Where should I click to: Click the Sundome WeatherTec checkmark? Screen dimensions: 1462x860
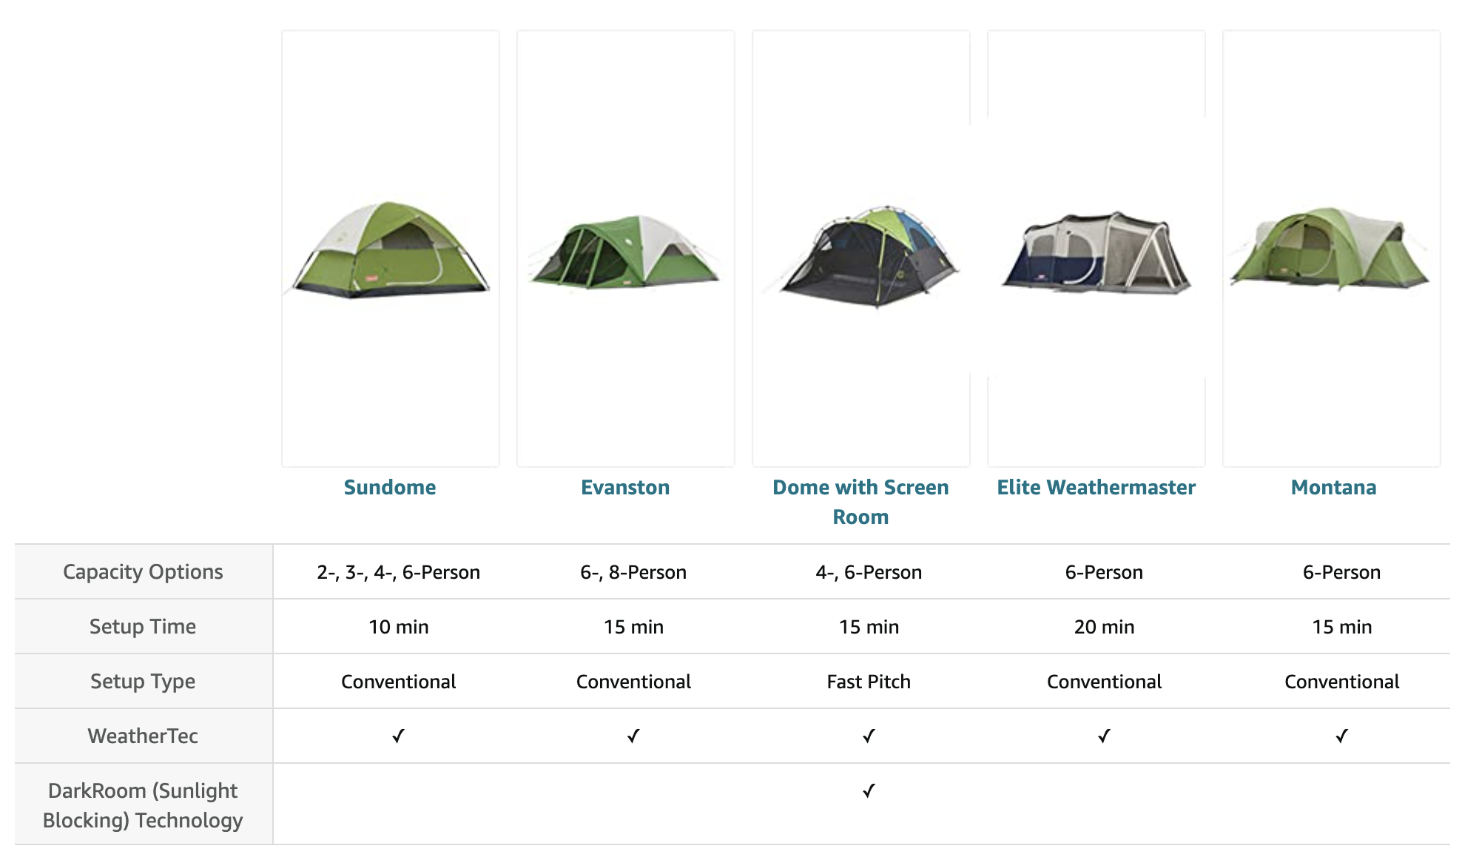[398, 736]
